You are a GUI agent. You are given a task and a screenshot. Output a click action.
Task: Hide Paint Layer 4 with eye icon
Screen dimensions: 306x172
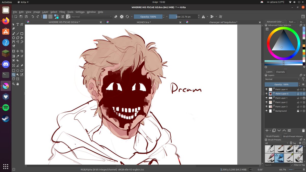pos(266,89)
